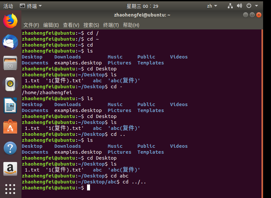
Task: Open Ubuntu Software orange bag icon
Action: [x=10, y=127]
